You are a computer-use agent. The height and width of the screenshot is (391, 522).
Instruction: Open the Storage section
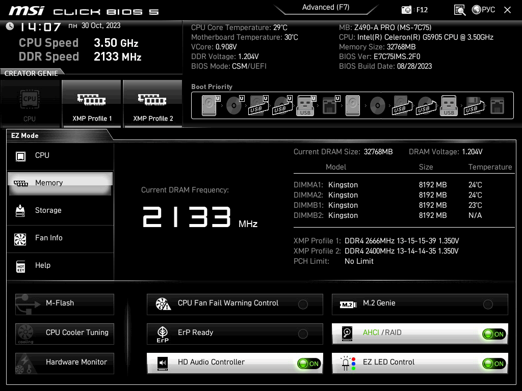coord(60,210)
